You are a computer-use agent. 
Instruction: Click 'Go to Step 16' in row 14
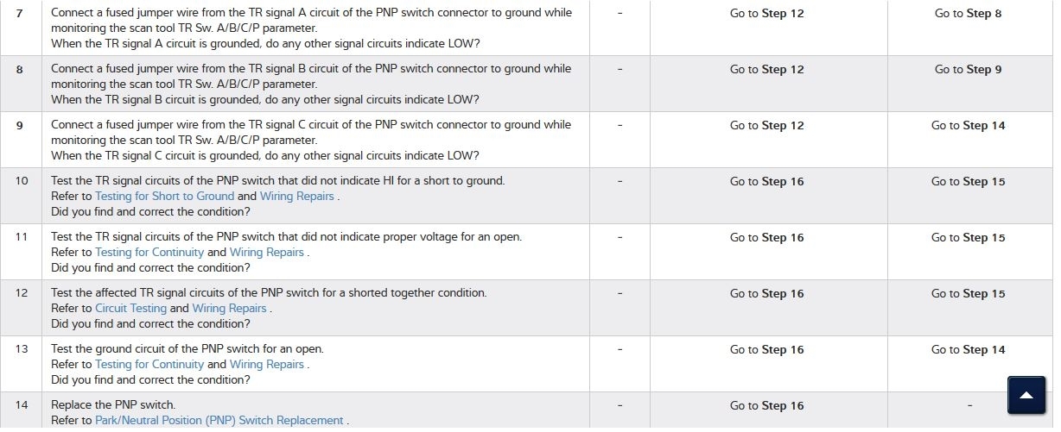pos(766,406)
